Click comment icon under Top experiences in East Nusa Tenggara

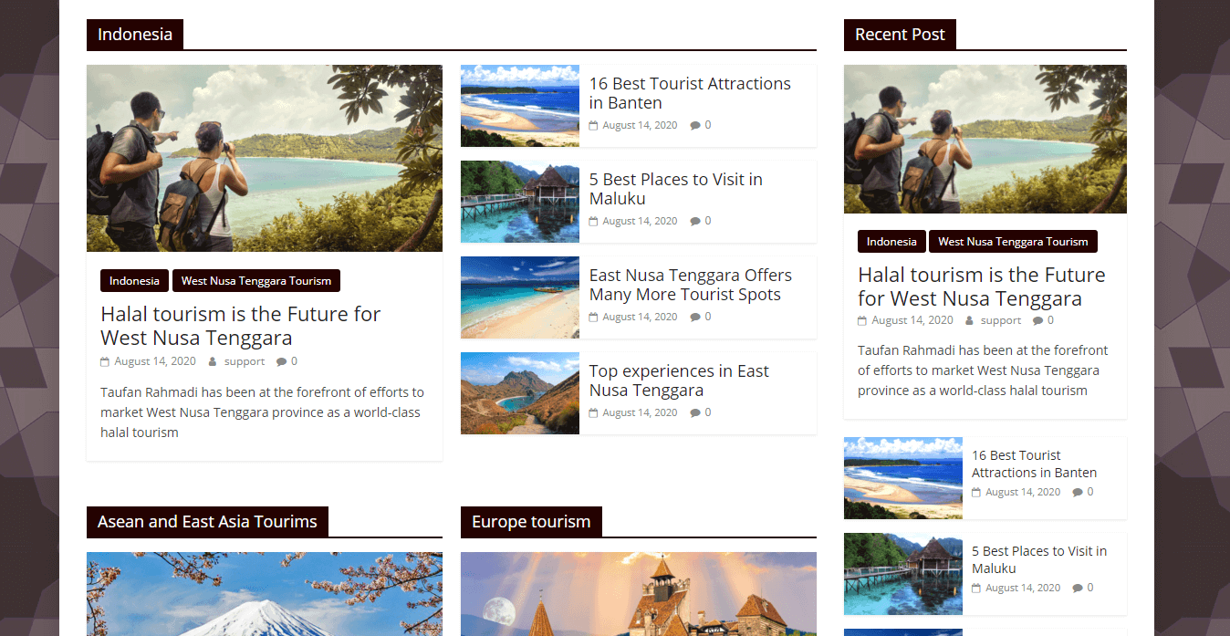point(695,412)
